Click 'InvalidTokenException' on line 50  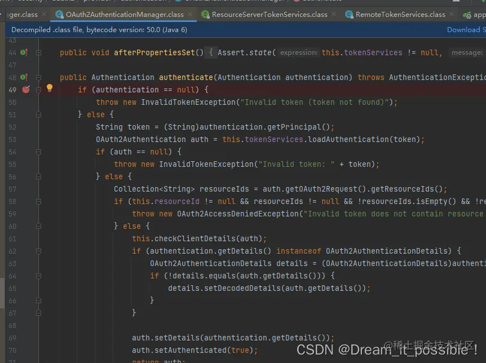click(188, 102)
